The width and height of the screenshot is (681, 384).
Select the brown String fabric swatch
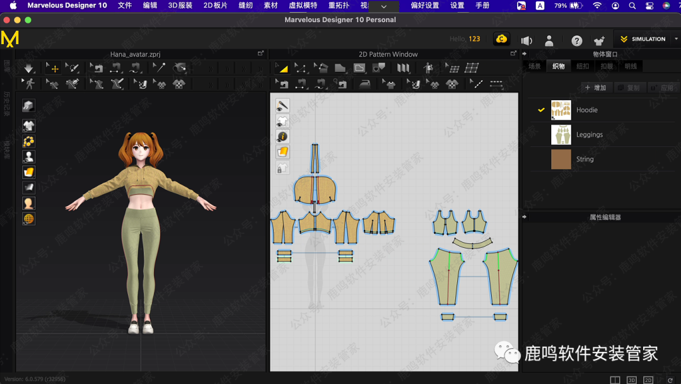coord(561,159)
